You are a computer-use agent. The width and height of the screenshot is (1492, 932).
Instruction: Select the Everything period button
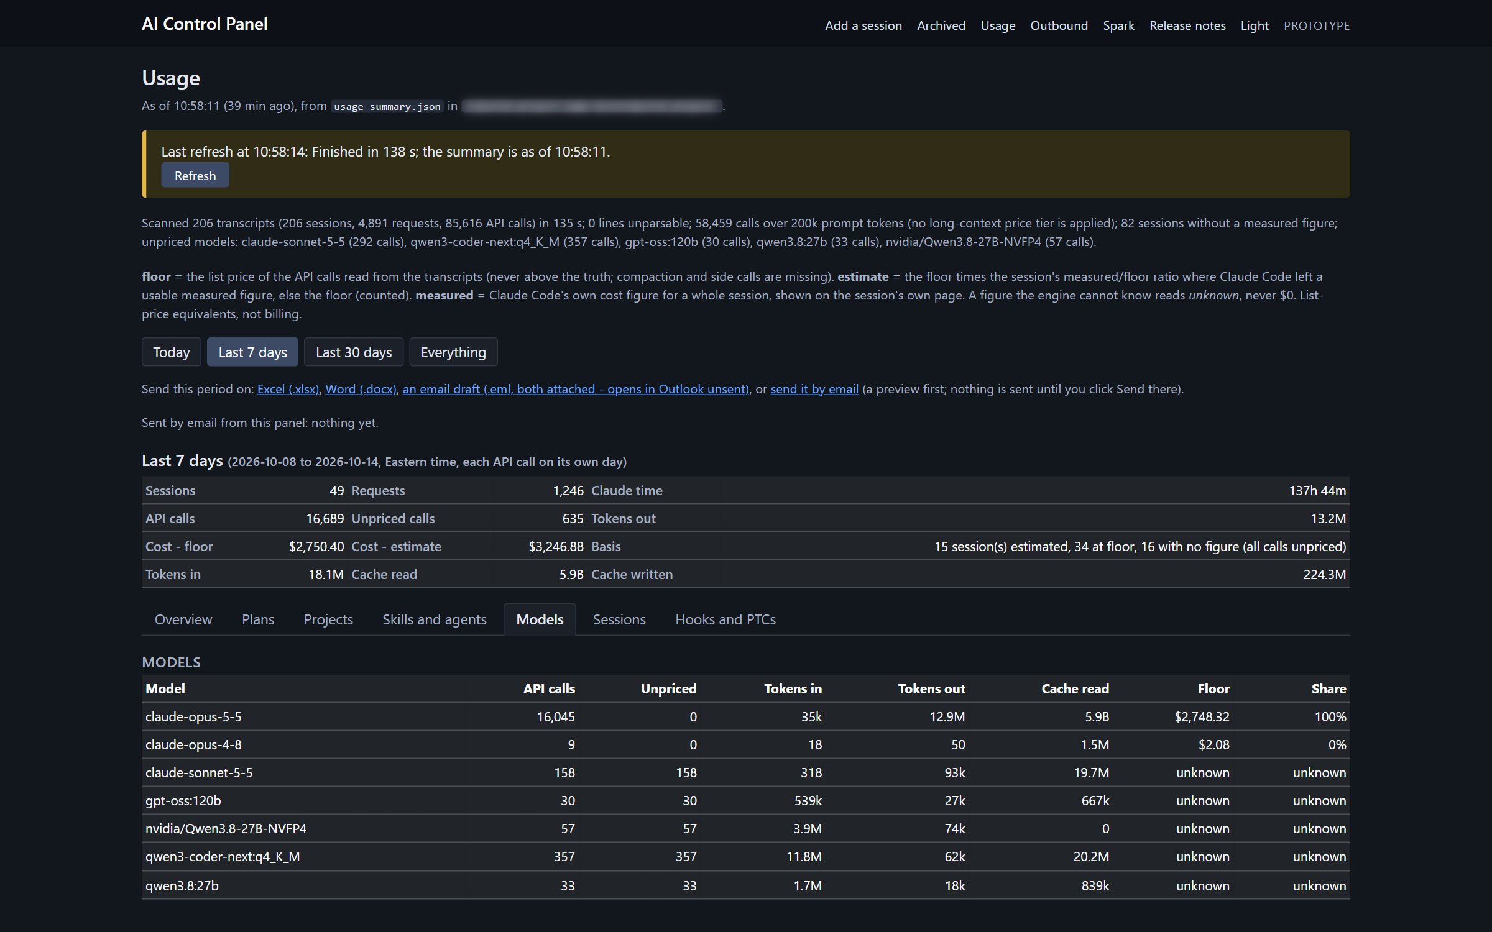coord(453,352)
